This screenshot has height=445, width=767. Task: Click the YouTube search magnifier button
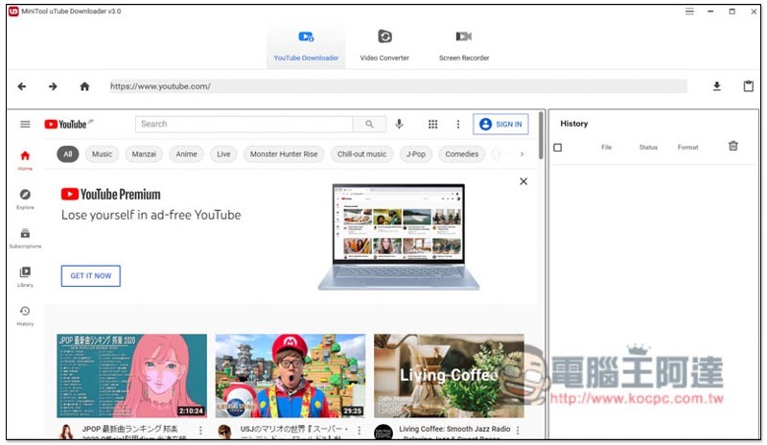[x=369, y=125]
